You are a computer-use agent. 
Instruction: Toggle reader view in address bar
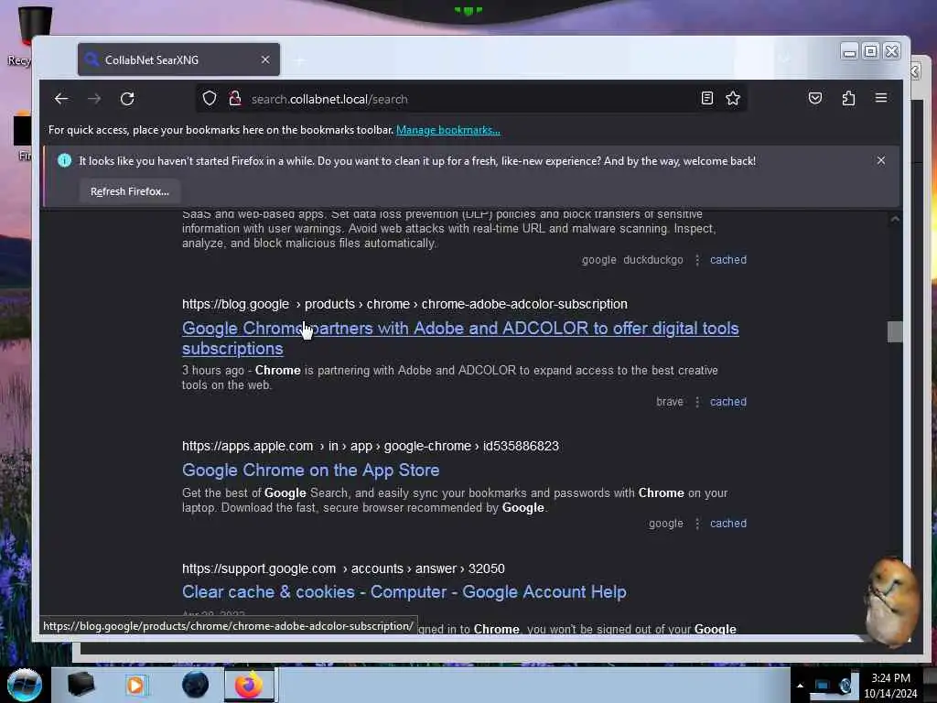(x=707, y=98)
